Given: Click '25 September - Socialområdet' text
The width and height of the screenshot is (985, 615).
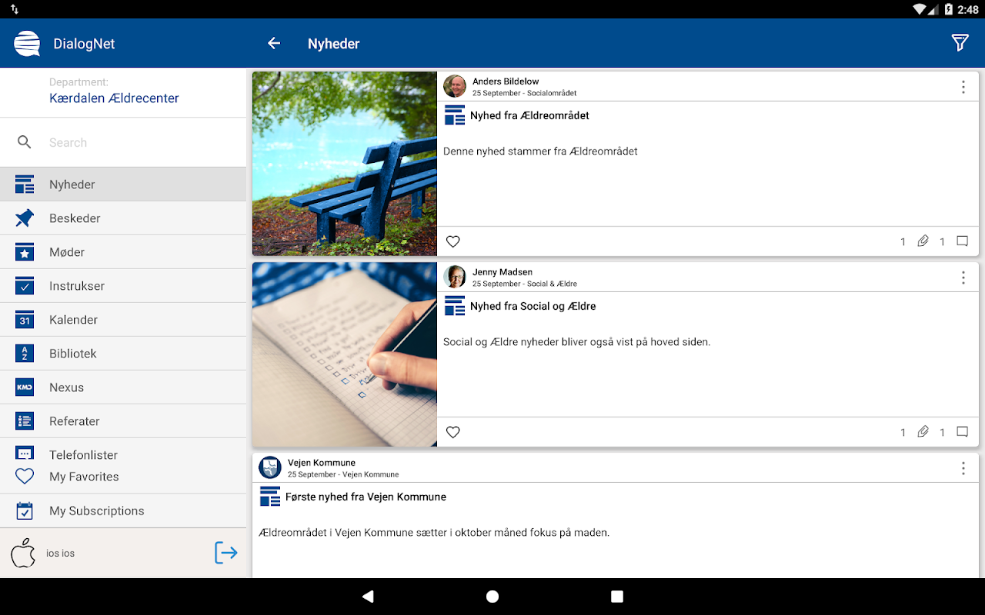Looking at the screenshot, I should 524,93.
